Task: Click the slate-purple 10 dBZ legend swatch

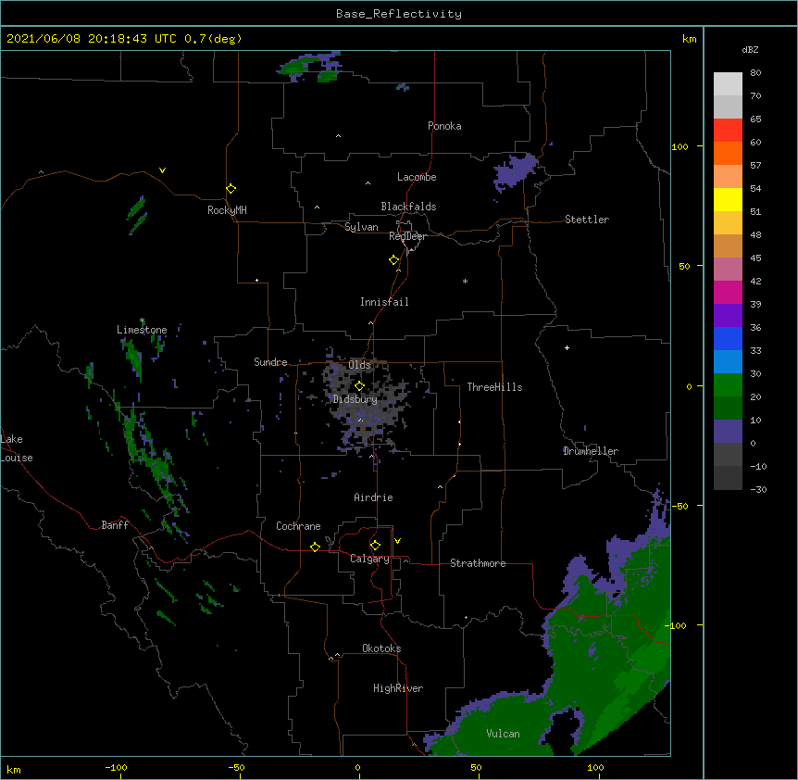Action: (728, 432)
